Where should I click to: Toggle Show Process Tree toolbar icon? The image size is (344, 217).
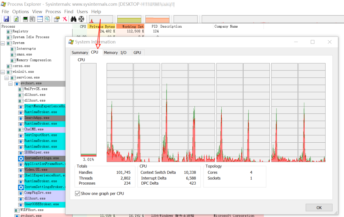point(32,19)
